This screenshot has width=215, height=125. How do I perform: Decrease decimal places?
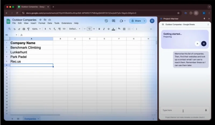[55, 29]
